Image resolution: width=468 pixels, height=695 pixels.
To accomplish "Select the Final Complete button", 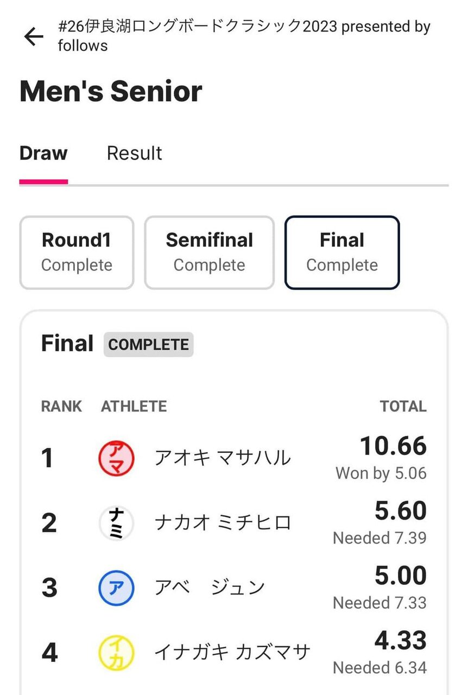I will 342,252.
